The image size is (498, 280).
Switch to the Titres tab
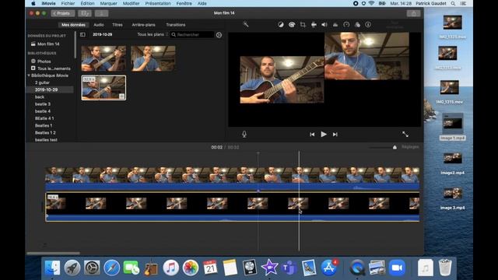click(x=117, y=25)
